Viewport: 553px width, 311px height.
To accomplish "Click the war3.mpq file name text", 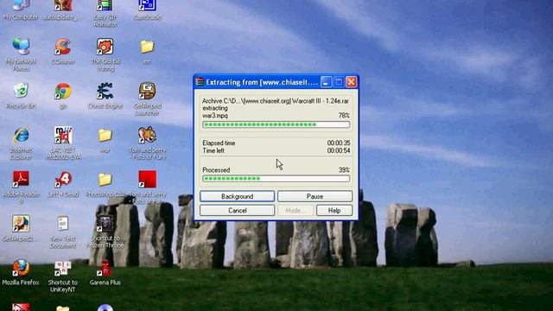I will coord(215,116).
